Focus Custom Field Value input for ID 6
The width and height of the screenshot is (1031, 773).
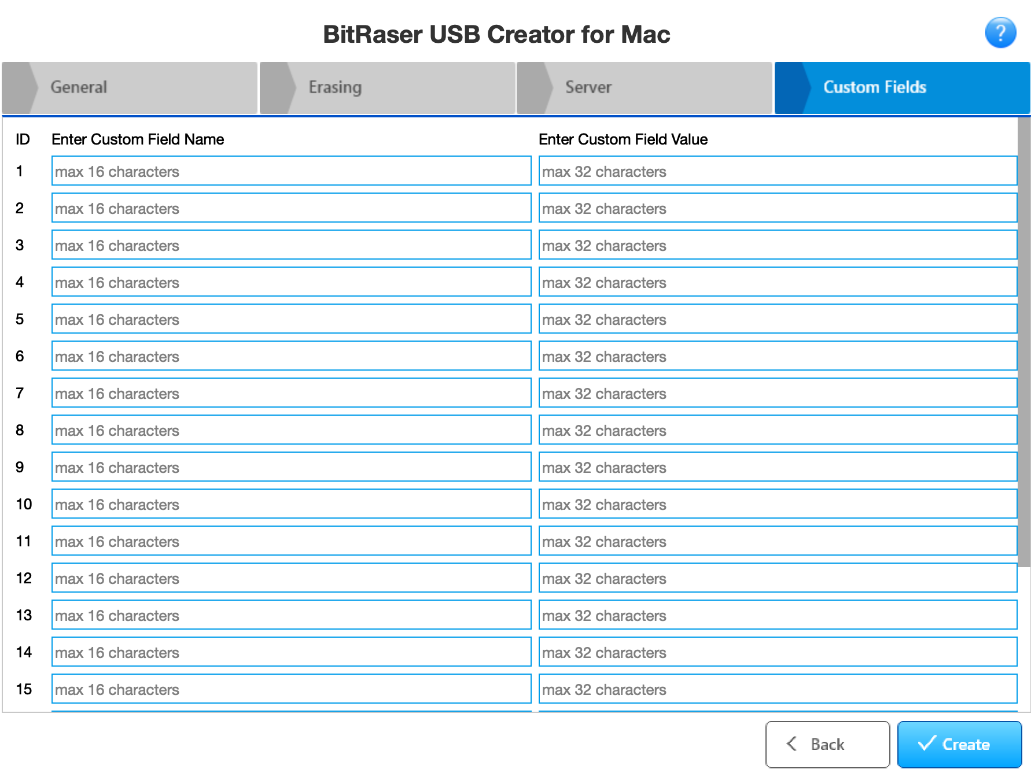point(778,356)
